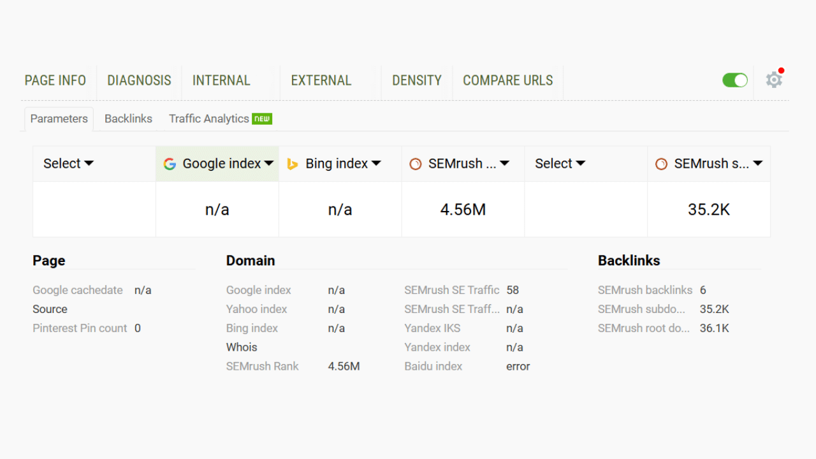
Task: Click the Google logo icon in column header
Action: 170,164
